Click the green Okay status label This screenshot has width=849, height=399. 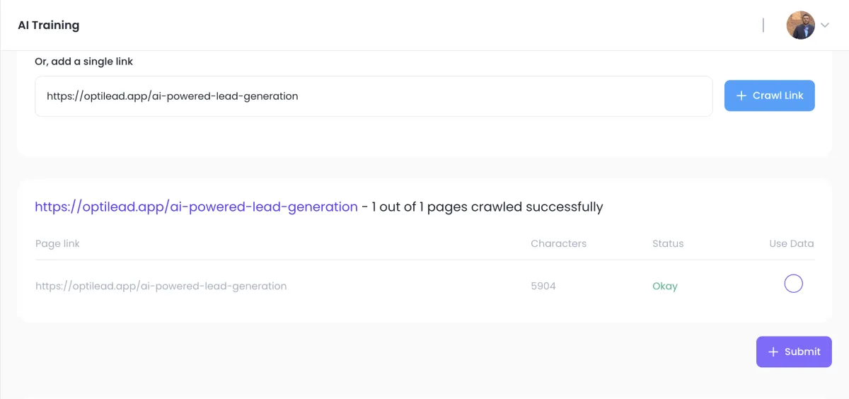[x=665, y=287]
